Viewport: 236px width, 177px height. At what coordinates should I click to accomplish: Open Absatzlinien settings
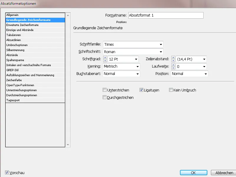point(35,40)
